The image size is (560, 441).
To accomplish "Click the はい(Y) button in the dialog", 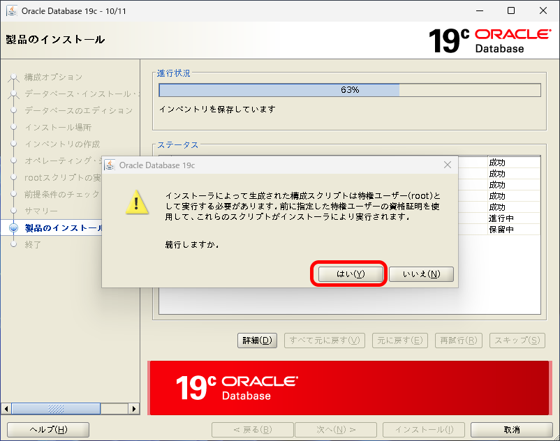I will click(x=350, y=274).
